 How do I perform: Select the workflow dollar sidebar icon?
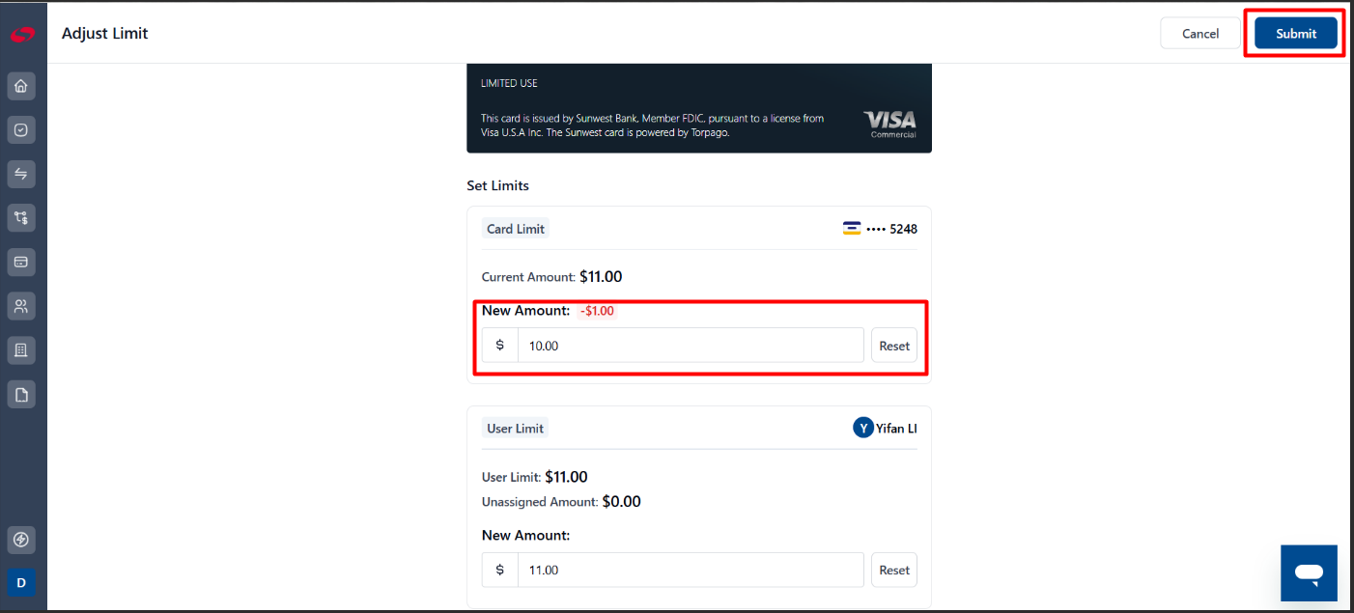pos(21,217)
